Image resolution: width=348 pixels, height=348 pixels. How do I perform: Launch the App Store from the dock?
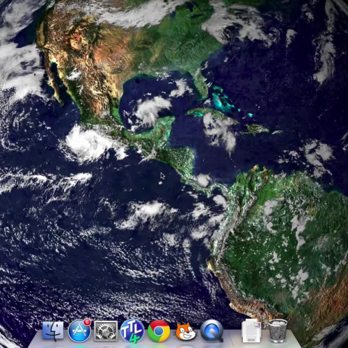(79, 331)
